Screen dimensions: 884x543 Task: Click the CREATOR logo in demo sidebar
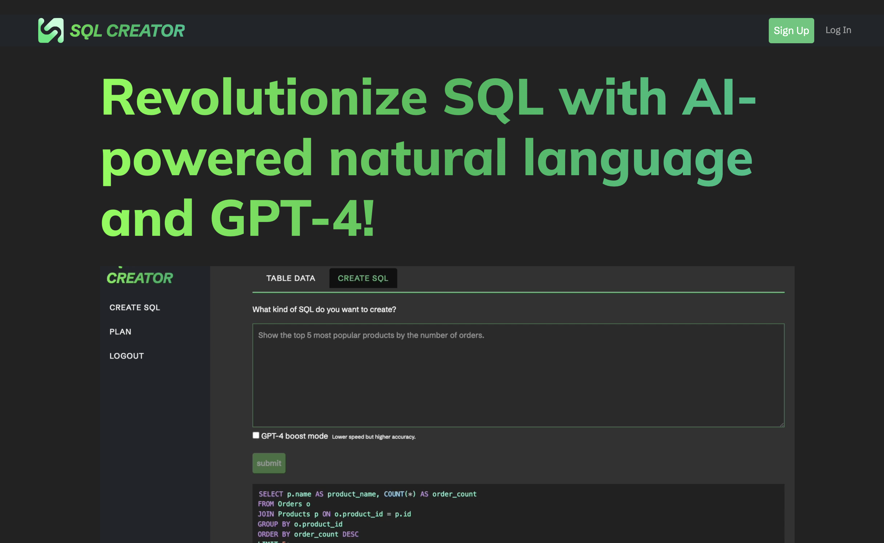click(140, 277)
